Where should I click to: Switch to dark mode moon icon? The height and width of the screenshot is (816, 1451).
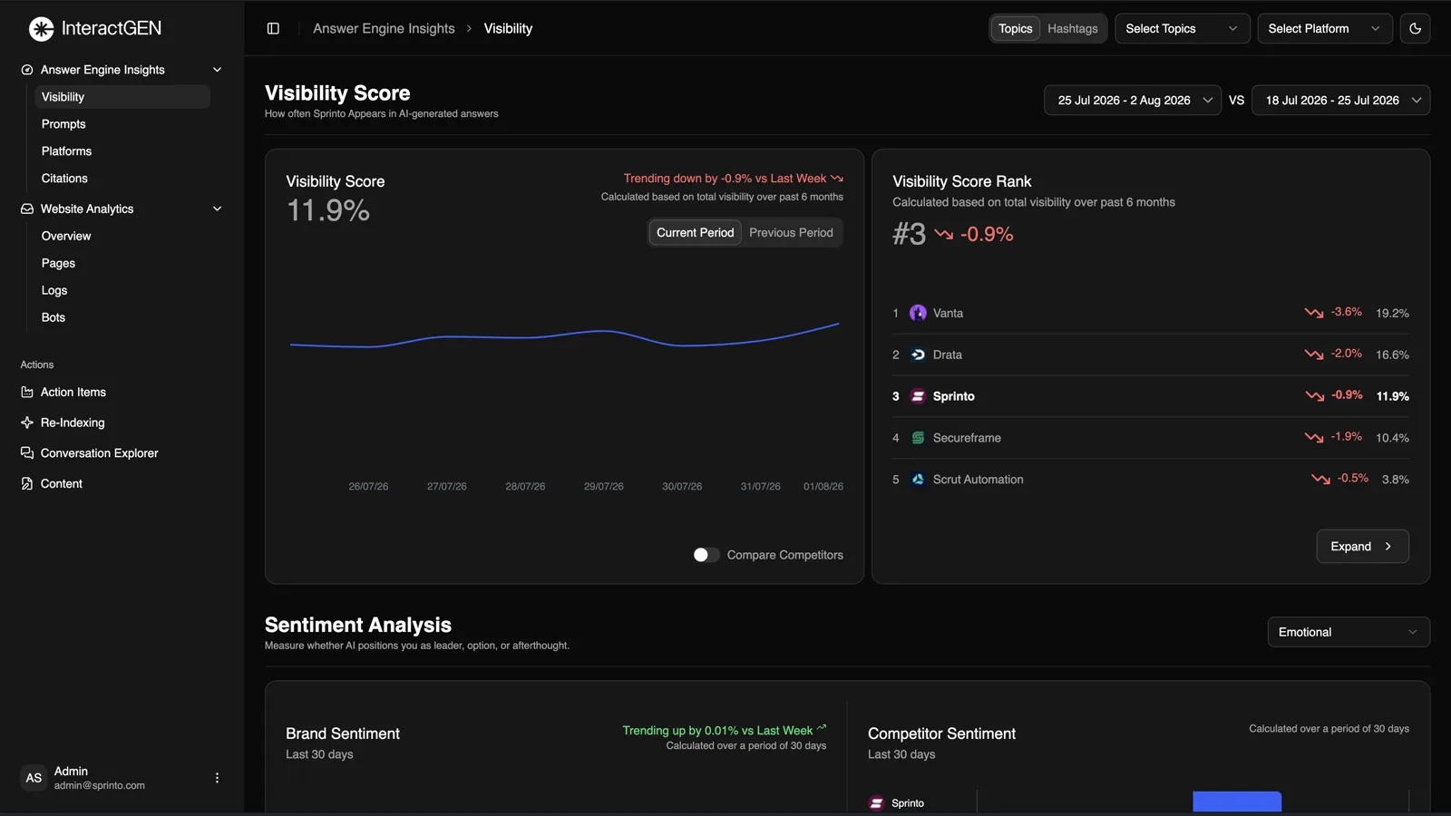(1415, 29)
